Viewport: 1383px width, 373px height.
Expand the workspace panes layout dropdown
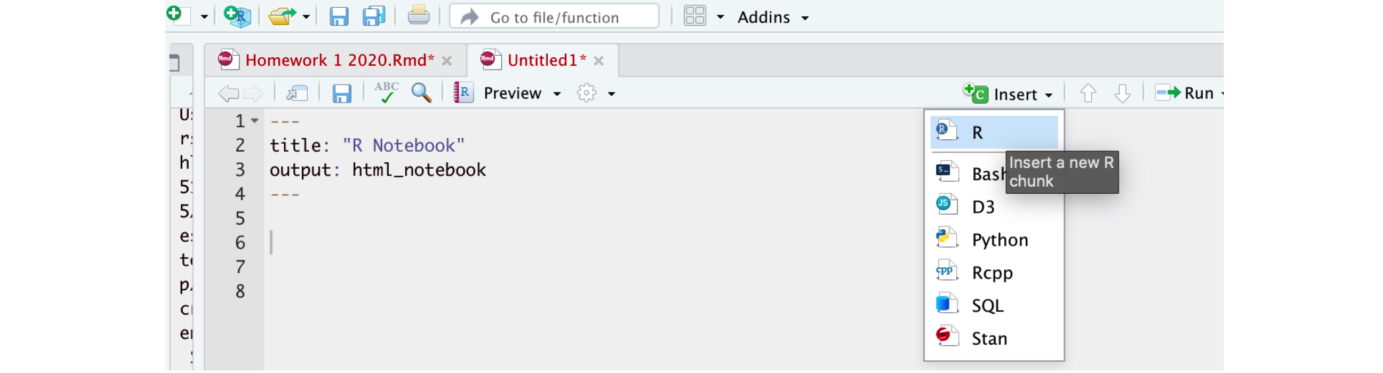(x=720, y=17)
